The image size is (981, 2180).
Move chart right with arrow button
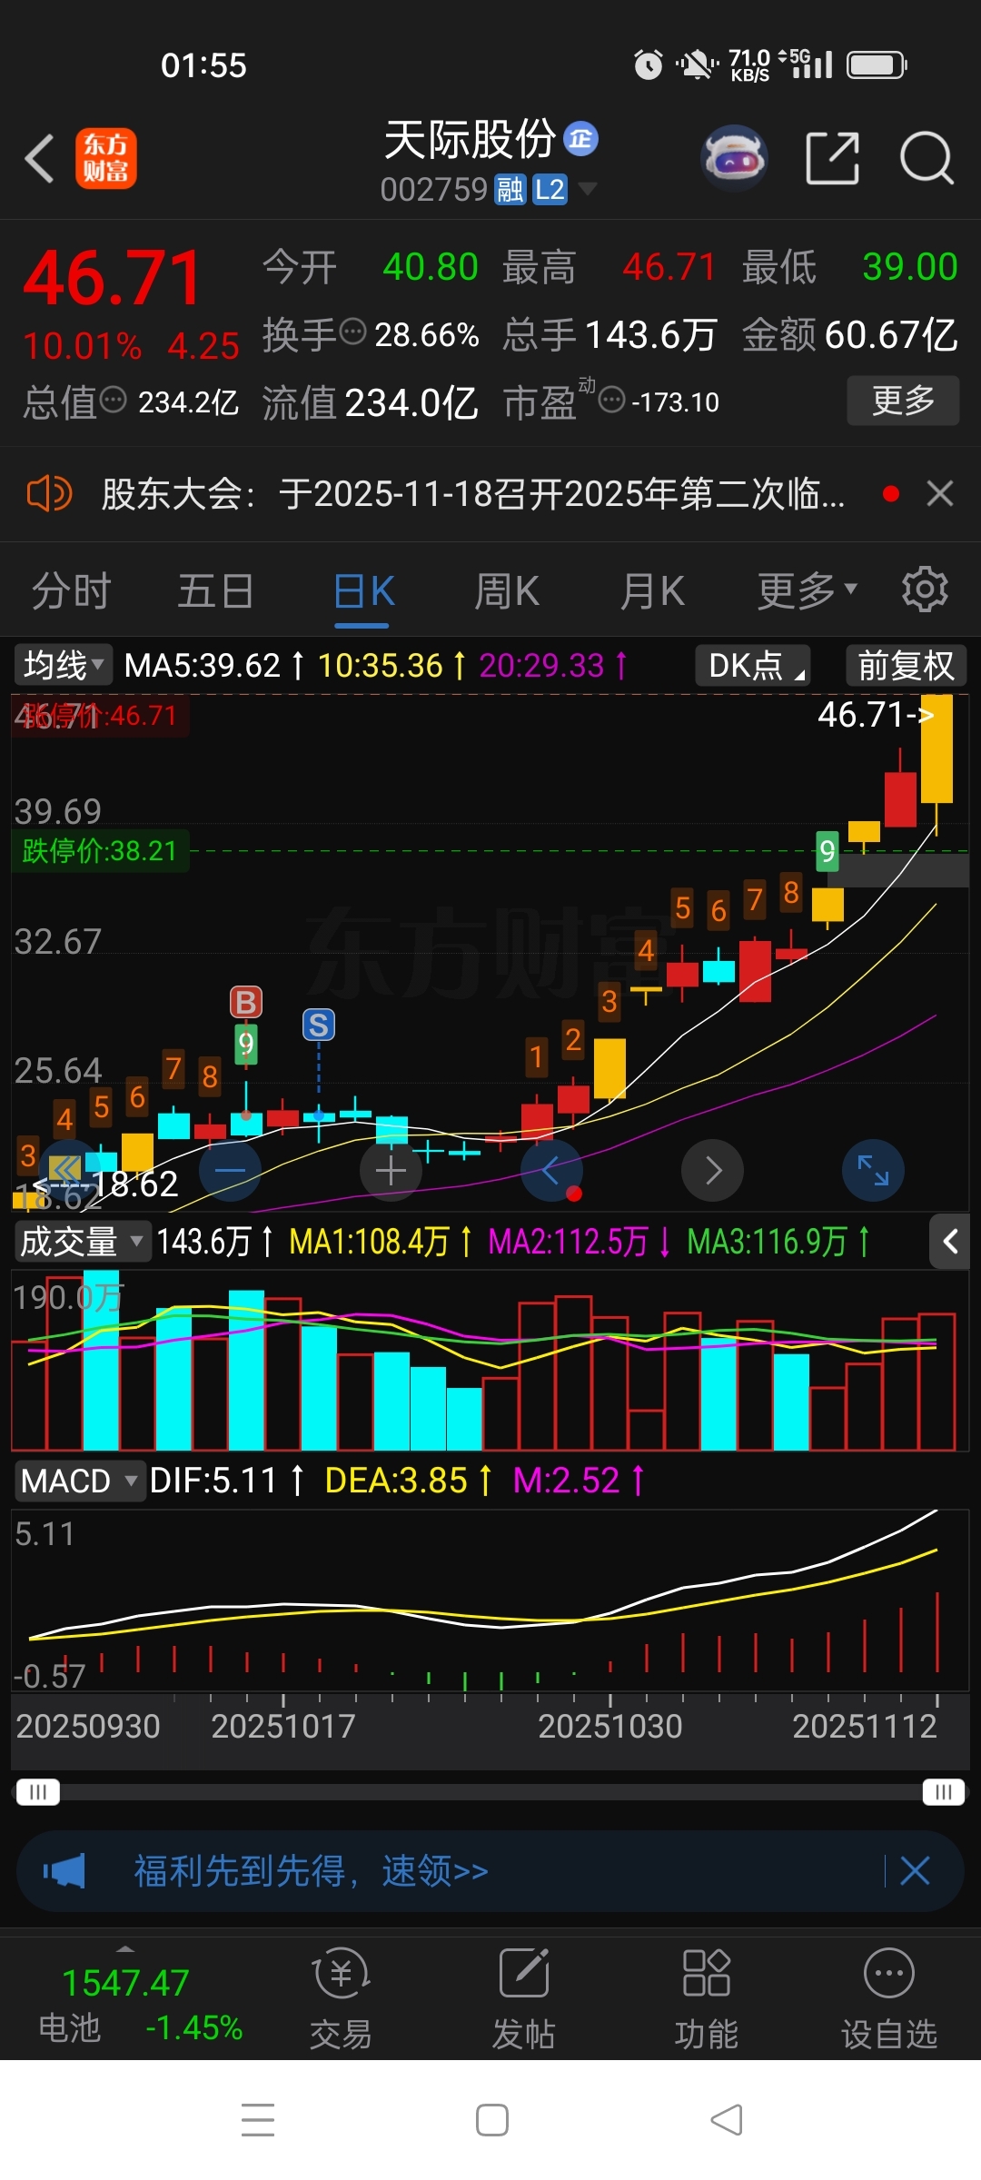(x=713, y=1171)
